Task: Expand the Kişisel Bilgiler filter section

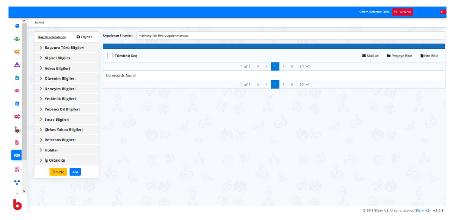Action: [x=57, y=58]
